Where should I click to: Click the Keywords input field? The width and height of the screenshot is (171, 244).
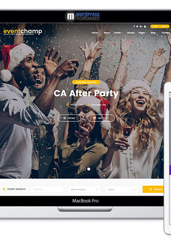tap(47, 189)
